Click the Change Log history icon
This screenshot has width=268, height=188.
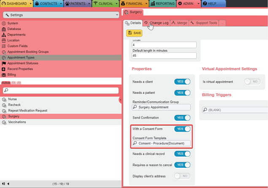(x=146, y=23)
